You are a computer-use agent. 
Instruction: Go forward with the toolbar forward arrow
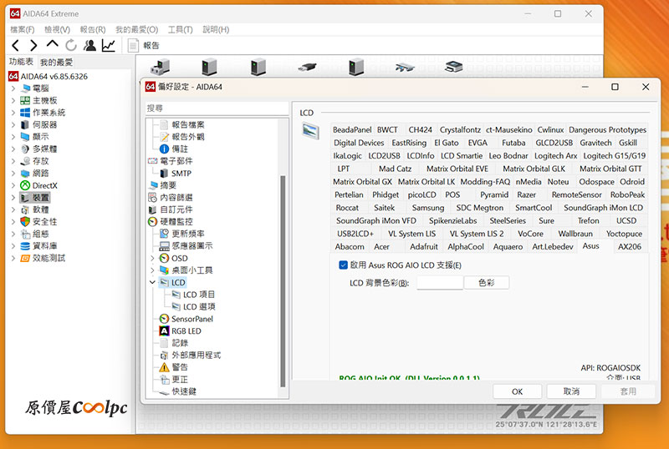coord(33,45)
